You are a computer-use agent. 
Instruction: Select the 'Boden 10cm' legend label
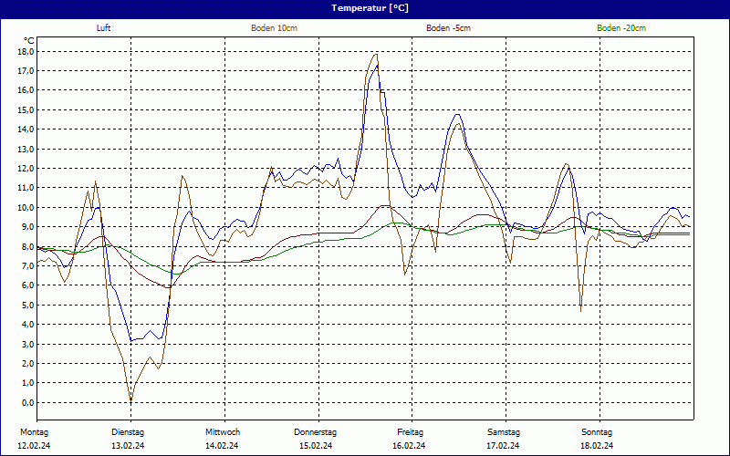pos(275,28)
